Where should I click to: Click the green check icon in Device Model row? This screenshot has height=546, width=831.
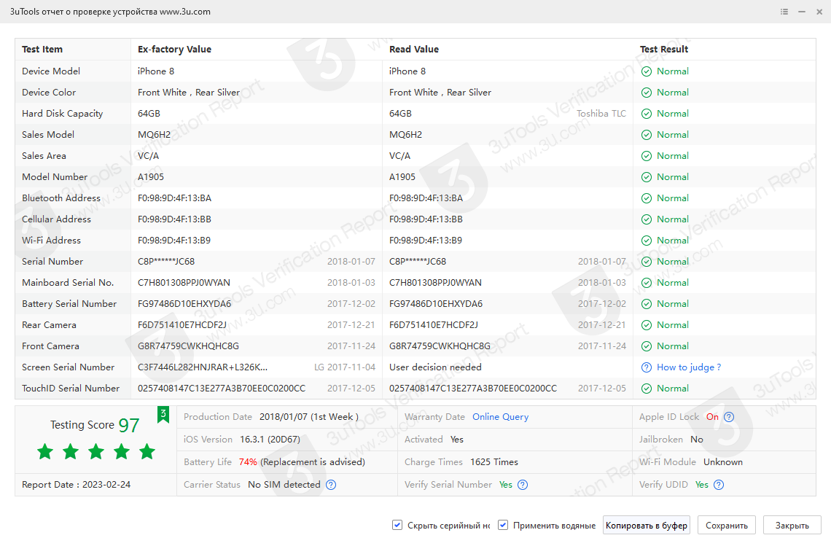pos(646,71)
